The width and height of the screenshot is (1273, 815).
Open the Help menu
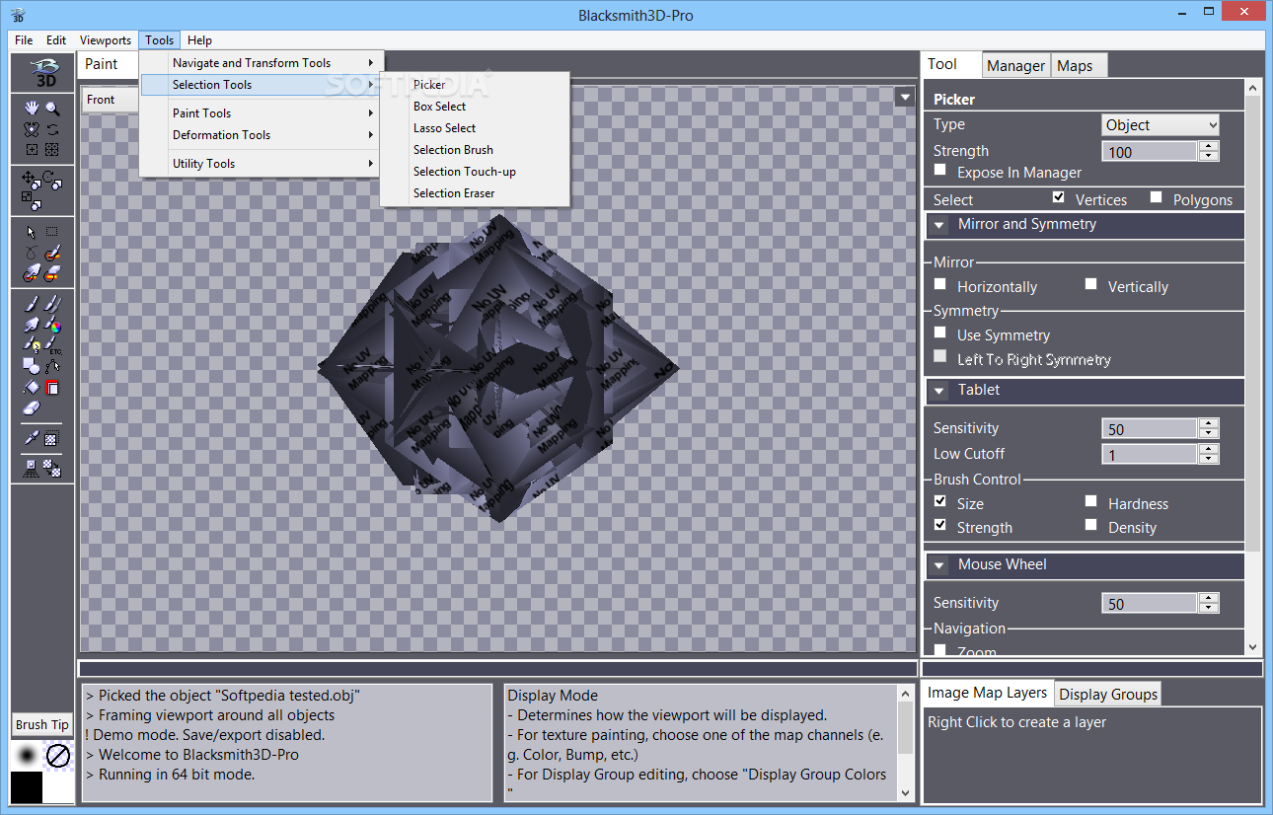[x=199, y=40]
